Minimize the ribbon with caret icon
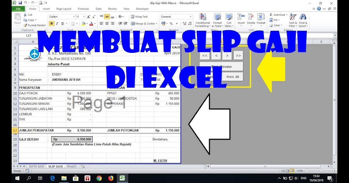This screenshot has height=183, width=349. (x=314, y=9)
